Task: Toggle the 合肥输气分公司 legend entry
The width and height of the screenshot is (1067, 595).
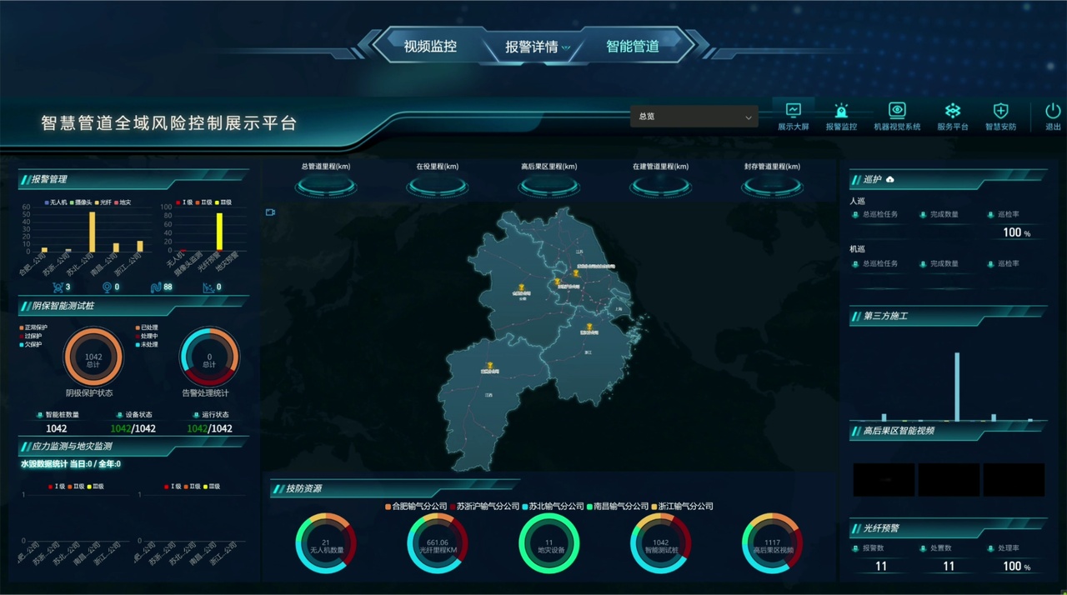Action: (415, 507)
